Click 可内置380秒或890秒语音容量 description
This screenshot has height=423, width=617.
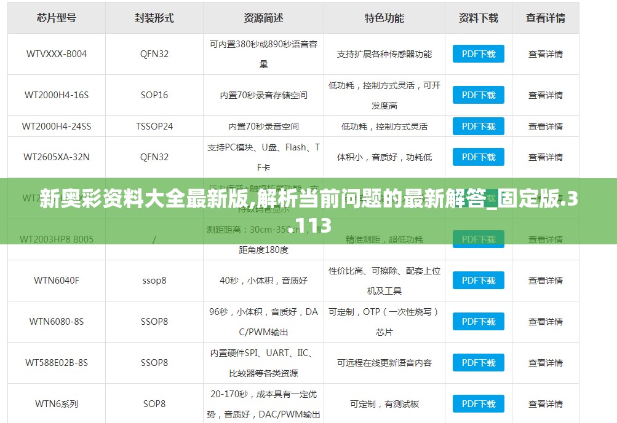(263, 54)
